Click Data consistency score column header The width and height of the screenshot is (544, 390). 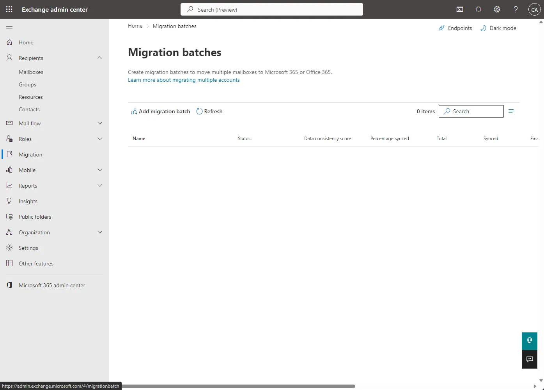(x=328, y=139)
